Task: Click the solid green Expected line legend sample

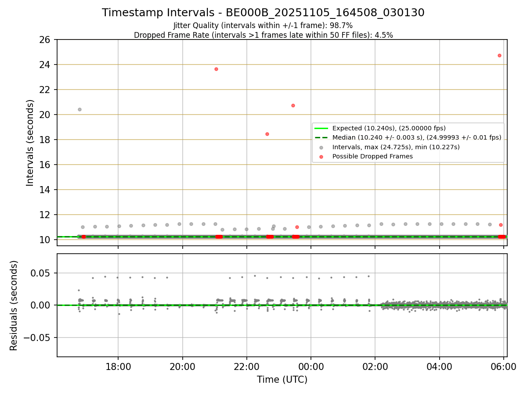Action: click(322, 128)
